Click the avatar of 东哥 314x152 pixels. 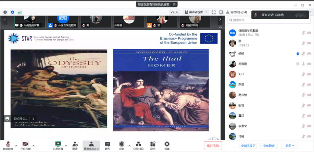click(x=232, y=85)
